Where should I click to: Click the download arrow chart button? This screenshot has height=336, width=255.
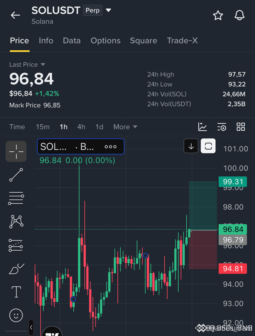tap(191, 146)
